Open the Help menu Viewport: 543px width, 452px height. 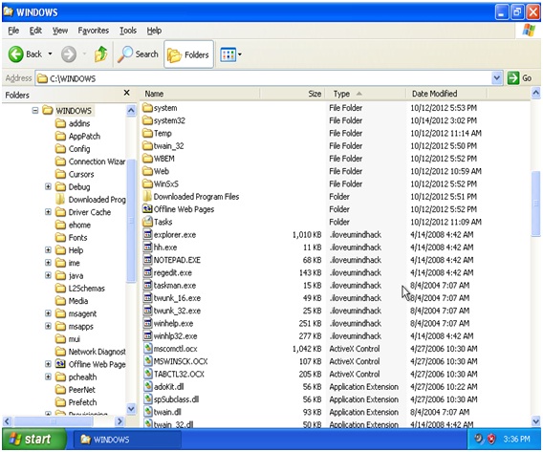pyautogui.click(x=154, y=31)
